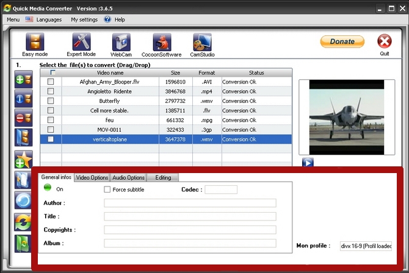The height and width of the screenshot is (273, 409).
Task: Check the verticaltoplane row checkbox
Action: click(51, 139)
